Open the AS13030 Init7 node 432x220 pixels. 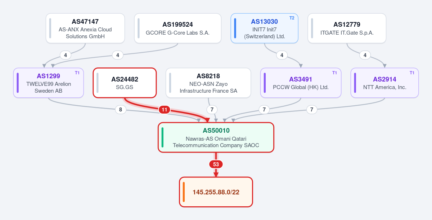click(x=264, y=28)
